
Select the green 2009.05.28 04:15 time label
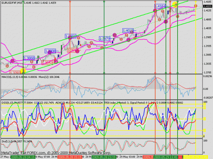click(23, 157)
